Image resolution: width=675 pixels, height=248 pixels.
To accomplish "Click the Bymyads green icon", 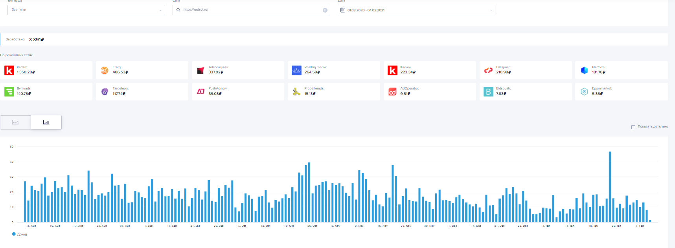I will 9,91.
